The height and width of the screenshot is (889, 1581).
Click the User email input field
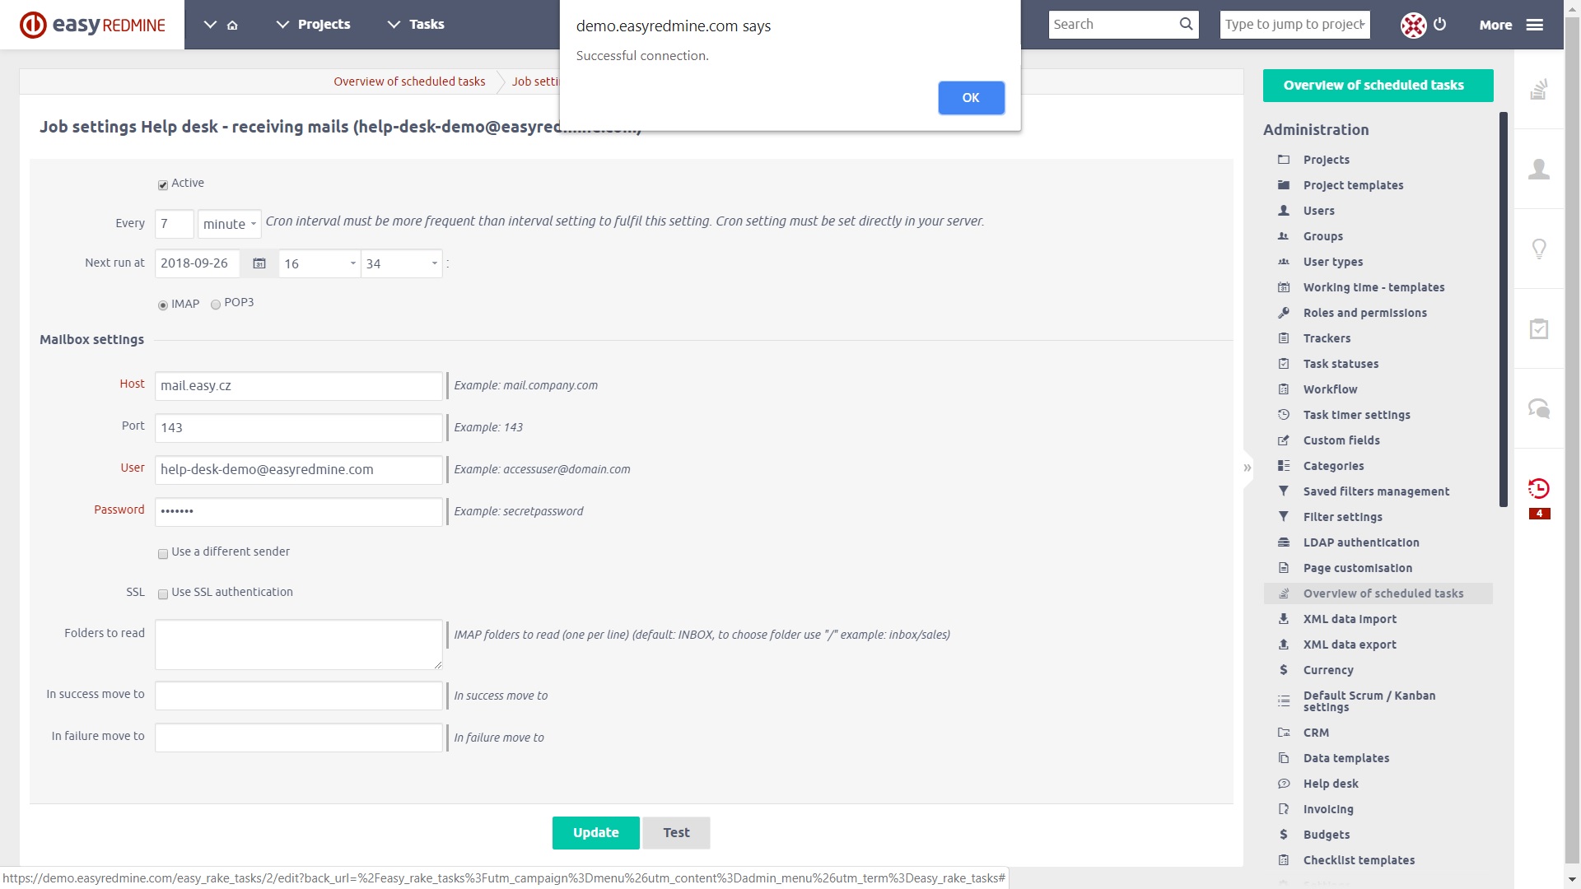point(299,470)
